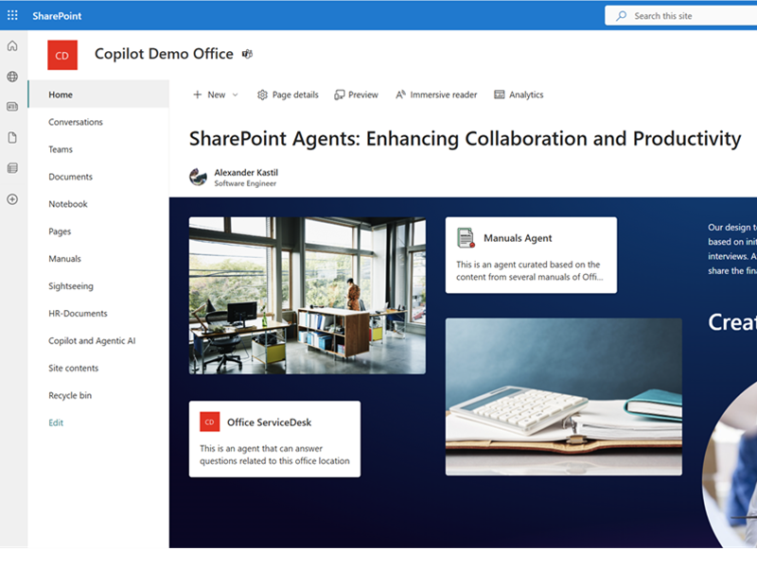Click Alexander Kastil's profile avatar

coord(199,177)
